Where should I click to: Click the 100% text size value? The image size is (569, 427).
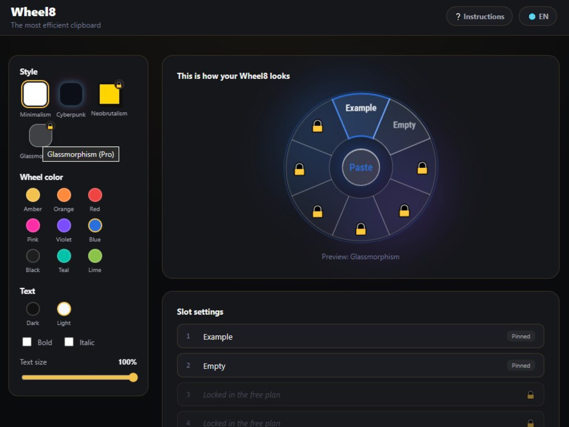click(127, 362)
